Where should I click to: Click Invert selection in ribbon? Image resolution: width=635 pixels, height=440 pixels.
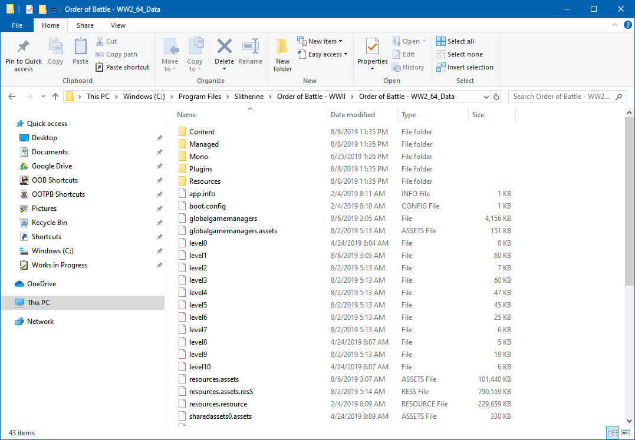coord(465,67)
